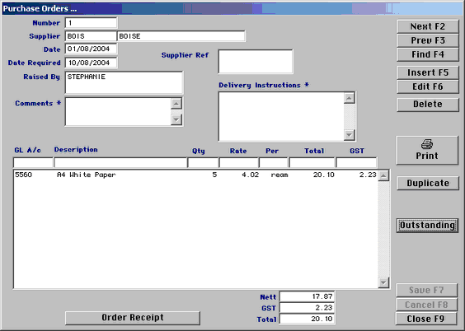Image resolution: width=465 pixels, height=331 pixels.
Task: Click the Comments text area
Action: pyautogui.click(x=118, y=112)
